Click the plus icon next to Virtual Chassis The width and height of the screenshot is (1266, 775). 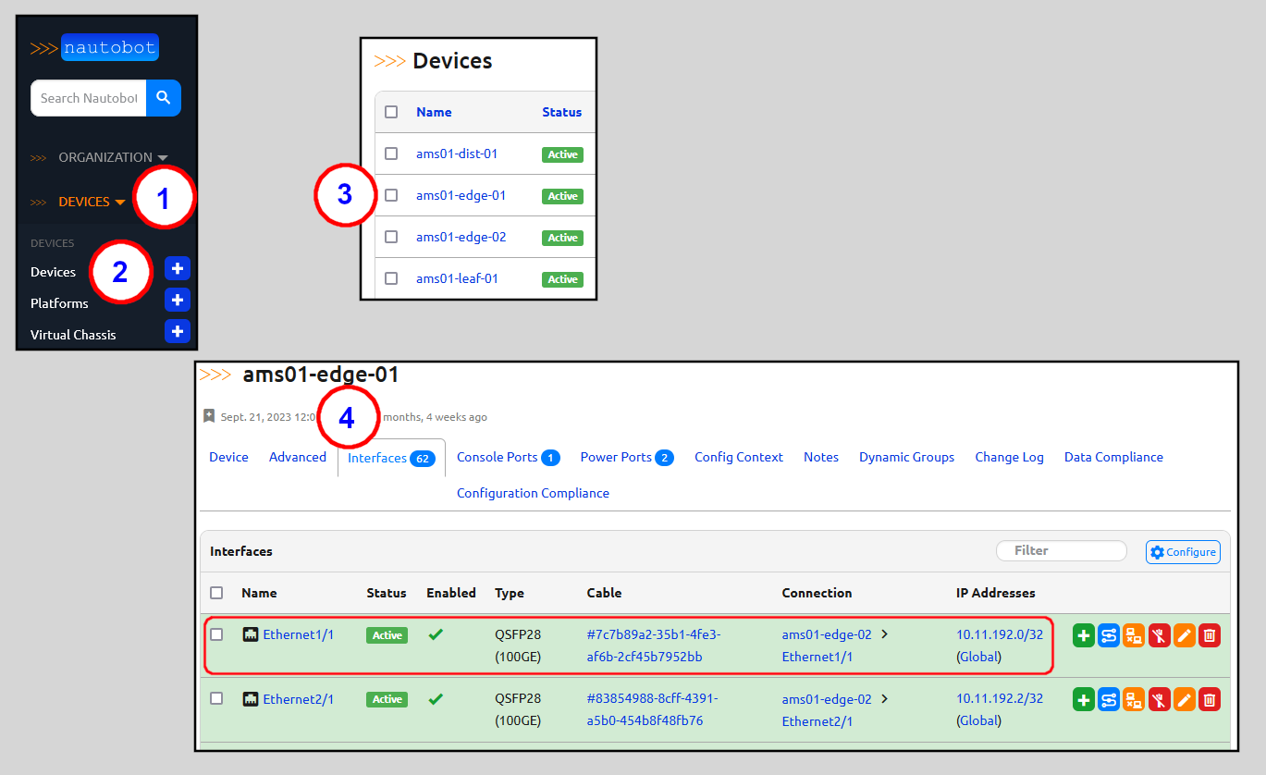[177, 331]
